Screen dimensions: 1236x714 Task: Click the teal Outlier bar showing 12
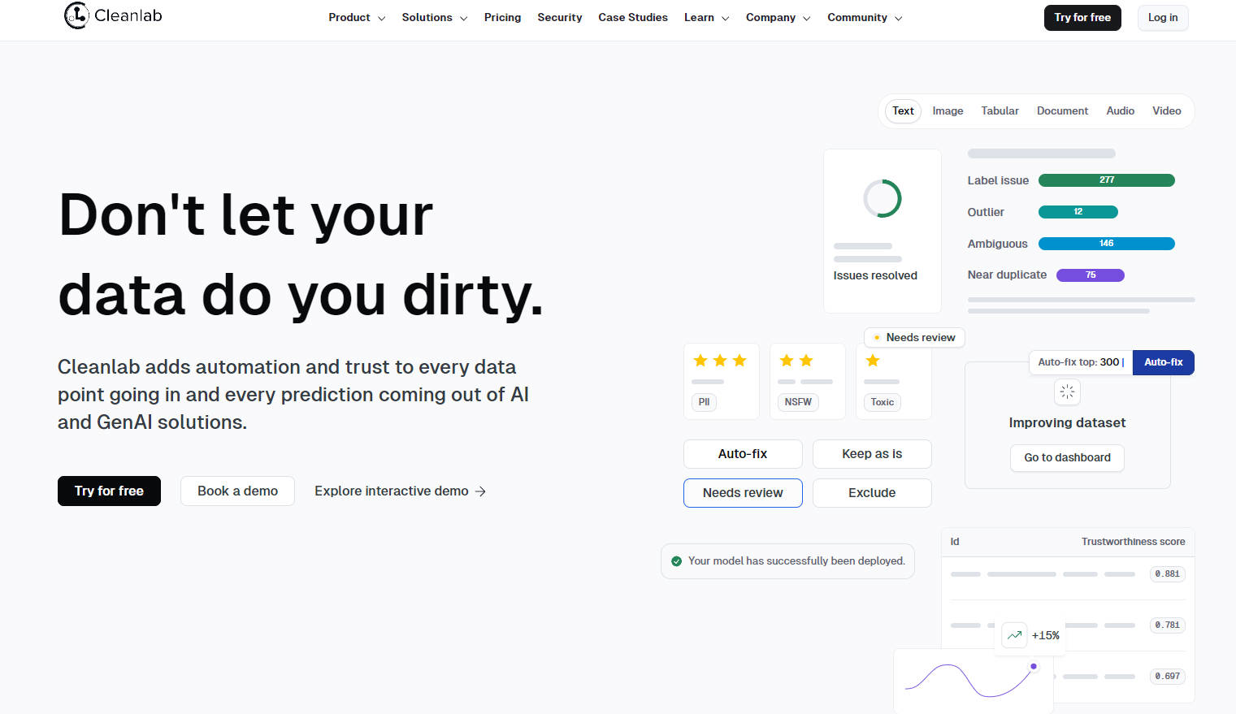tap(1078, 212)
